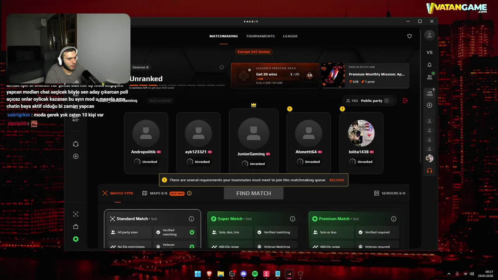Open the shield icon in top bar
498x280 pixels.
click(409, 36)
